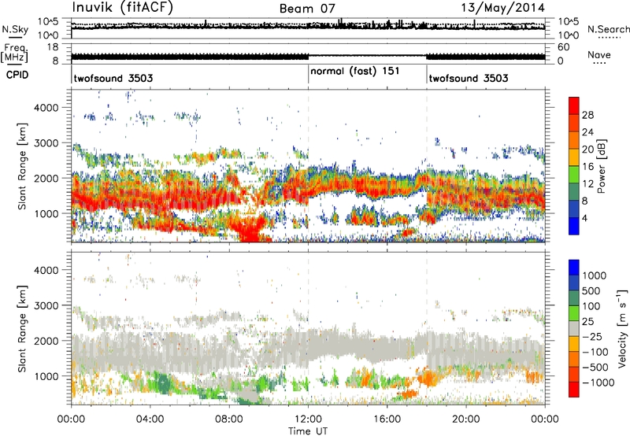The image size is (630, 436).
Task: Click the blue bottom segment of power color bar
Action: 574,226
